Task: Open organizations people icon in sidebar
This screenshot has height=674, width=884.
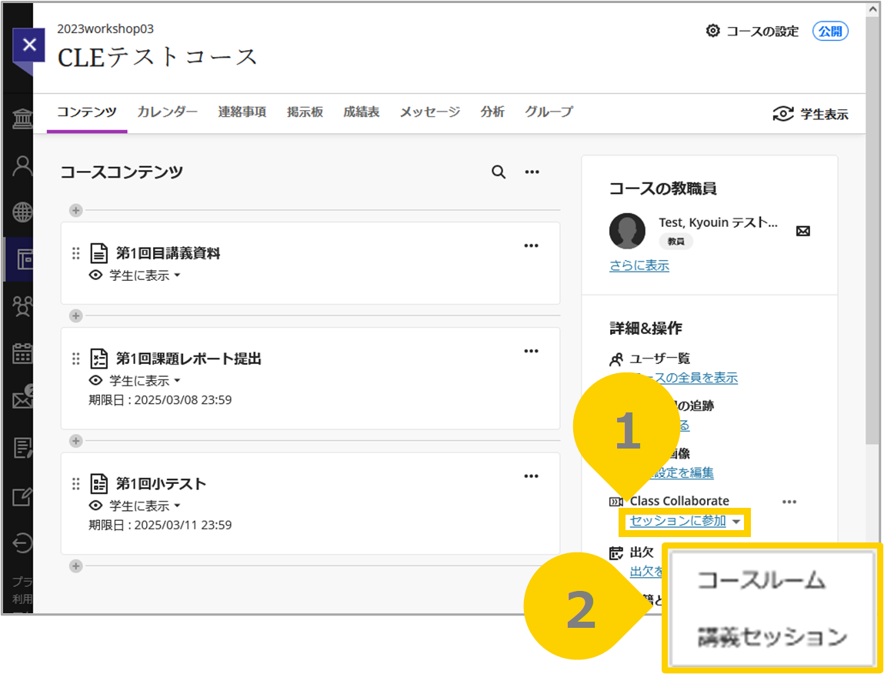Action: (22, 306)
